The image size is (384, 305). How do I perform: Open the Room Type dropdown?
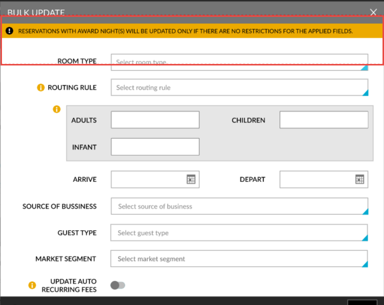click(x=239, y=62)
